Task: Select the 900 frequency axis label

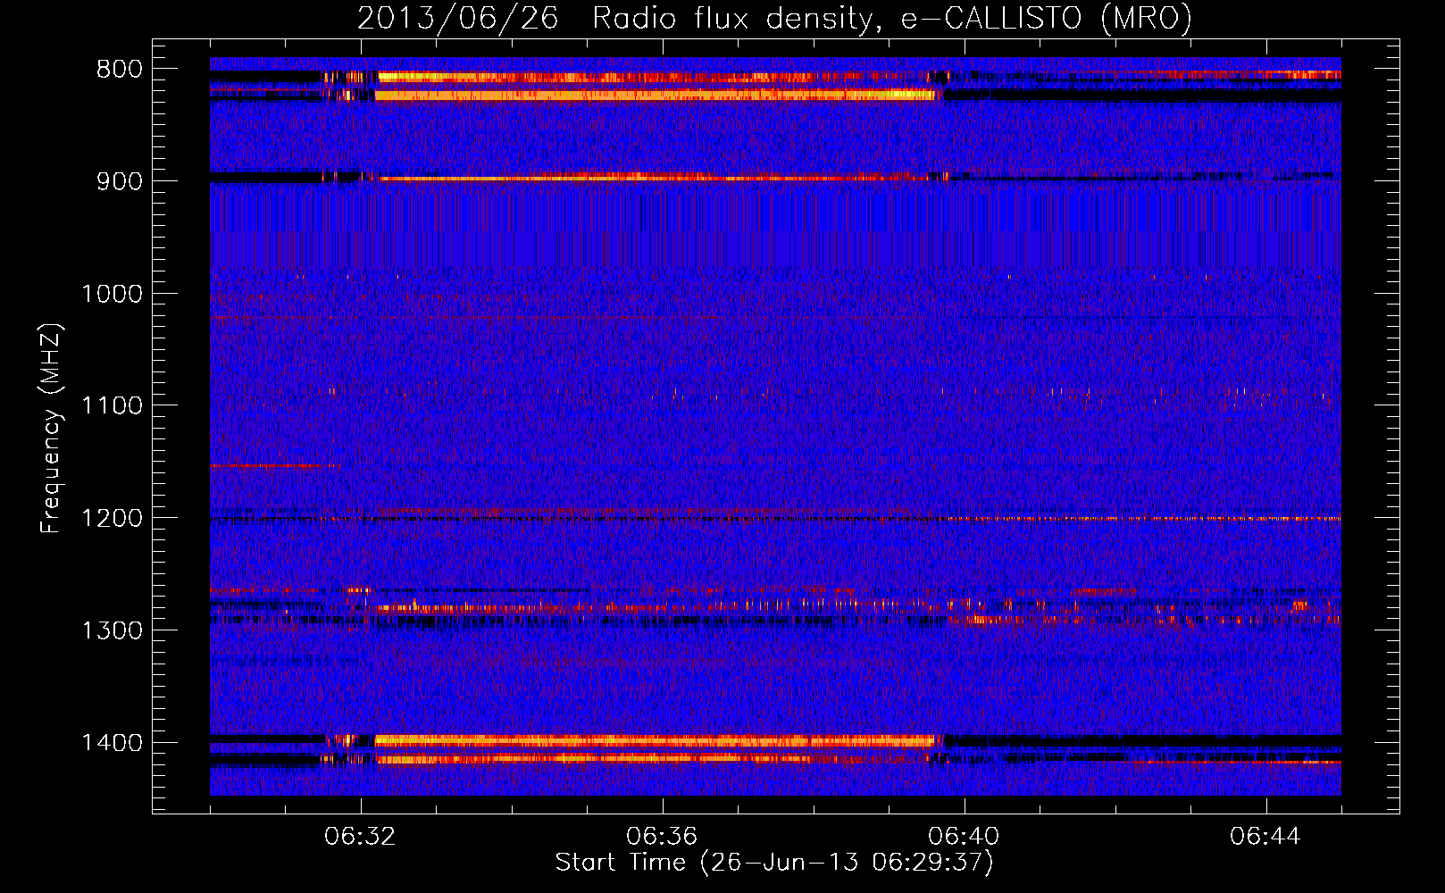Action: [120, 181]
